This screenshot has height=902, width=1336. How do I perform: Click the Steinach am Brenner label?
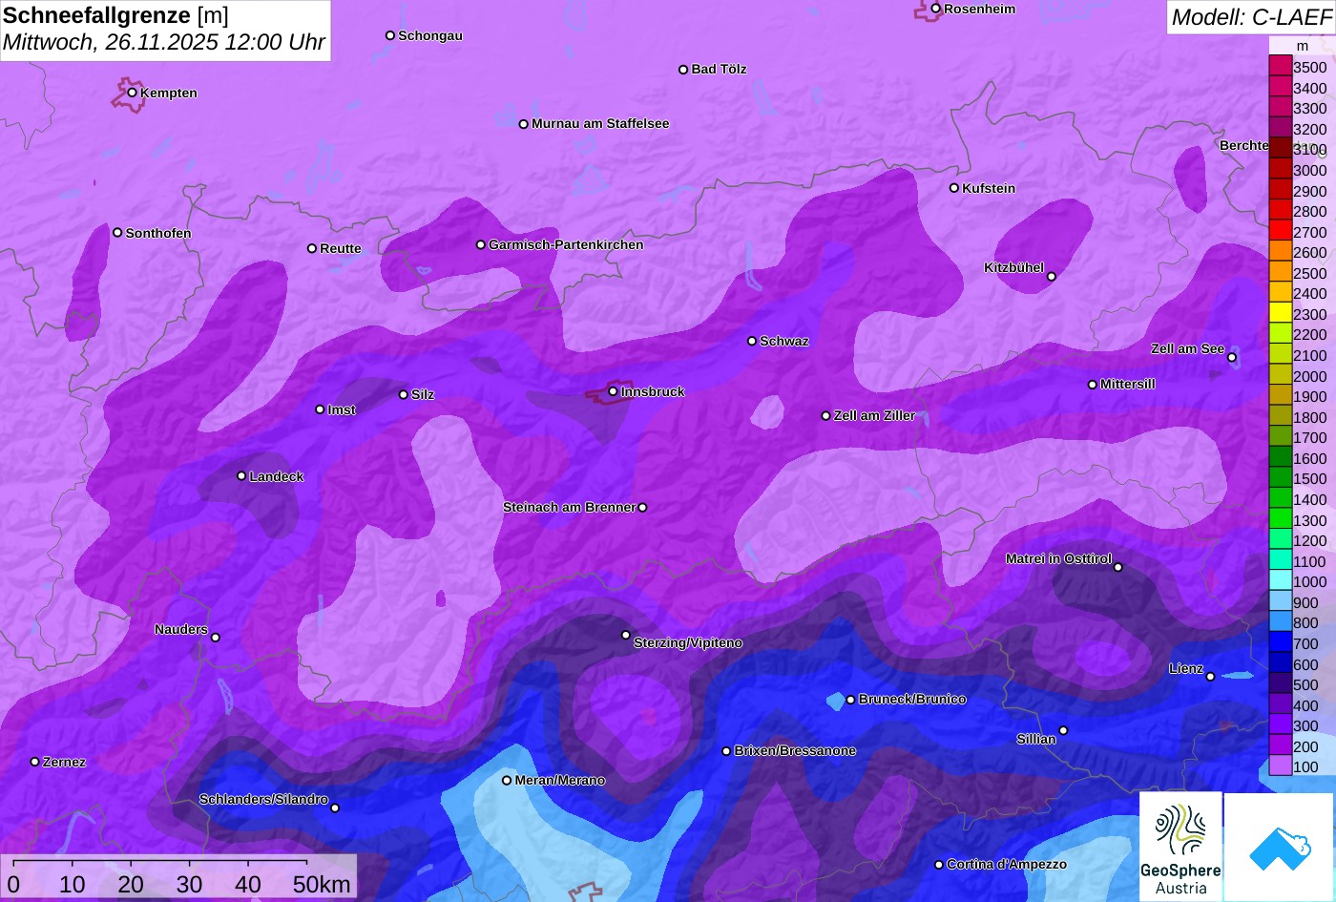tap(569, 507)
